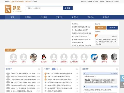
Task: Switch download ranking to 月
Action: coord(57,69)
